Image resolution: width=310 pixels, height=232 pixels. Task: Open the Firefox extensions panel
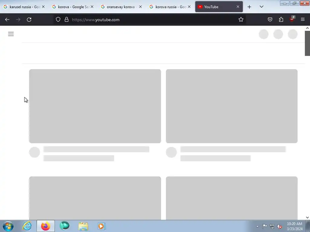pyautogui.click(x=281, y=20)
